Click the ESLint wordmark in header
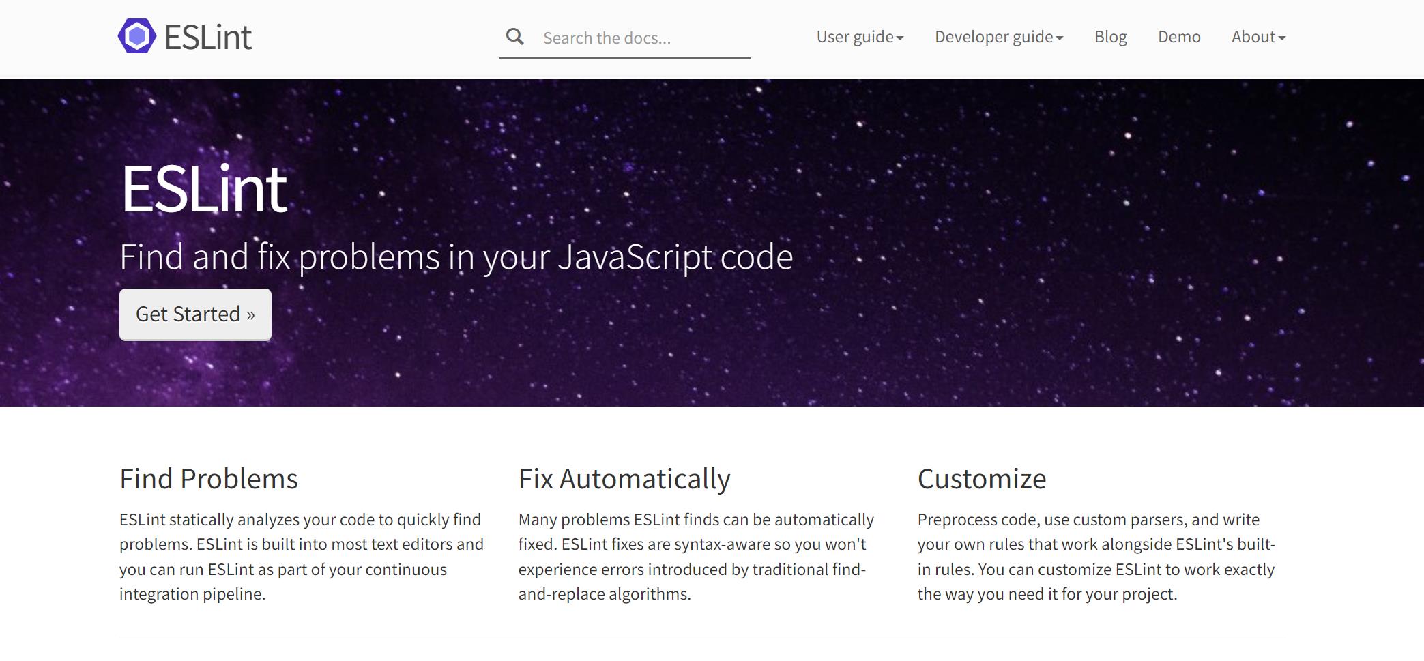The height and width of the screenshot is (661, 1424). tap(208, 37)
